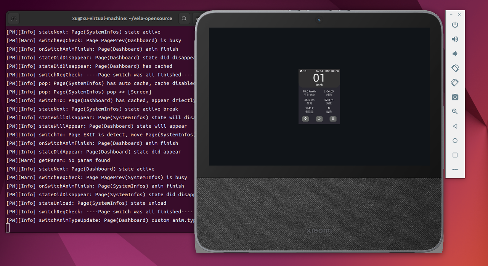Click the 1241 k calories value
The width and height of the screenshot is (488, 266).
pos(309,108)
